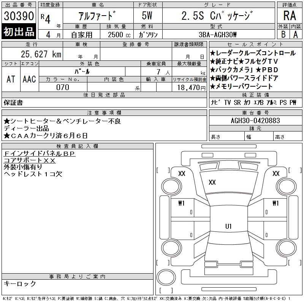304x304 pixels.
Task: Click the vehicle history 自家用
Action: coord(82,35)
